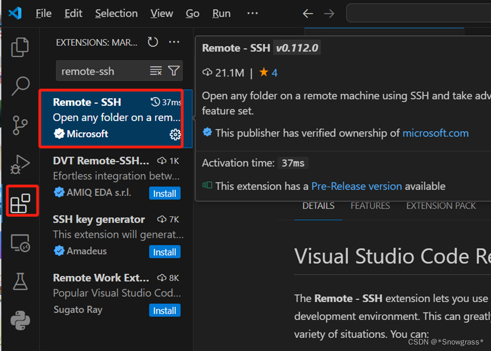
Task: Switch to the FEATURES tab
Action: tap(370, 206)
